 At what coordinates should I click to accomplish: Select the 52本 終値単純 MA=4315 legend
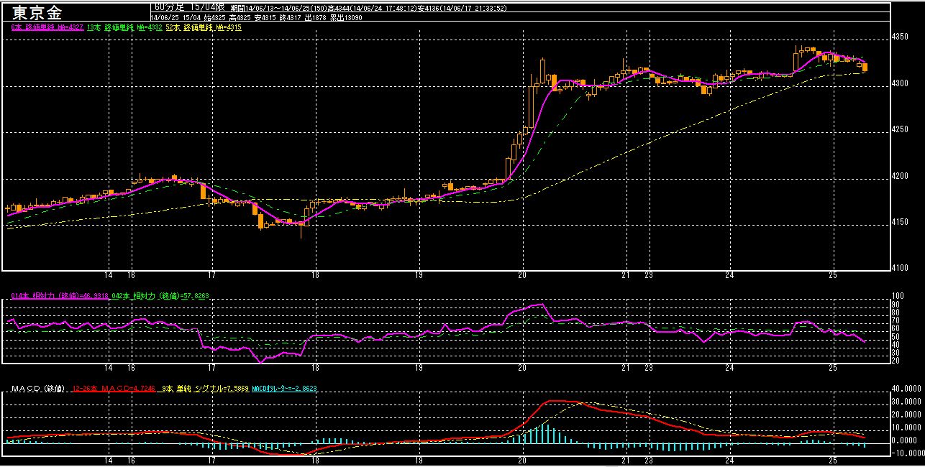(204, 27)
